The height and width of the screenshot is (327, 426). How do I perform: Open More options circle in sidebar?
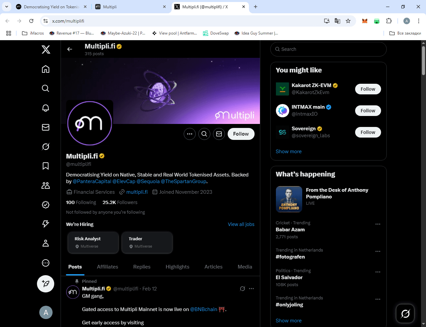[46, 263]
